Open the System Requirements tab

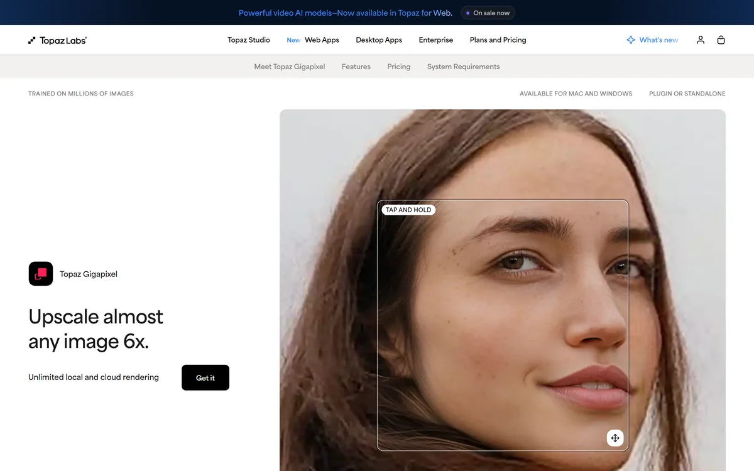pos(464,67)
